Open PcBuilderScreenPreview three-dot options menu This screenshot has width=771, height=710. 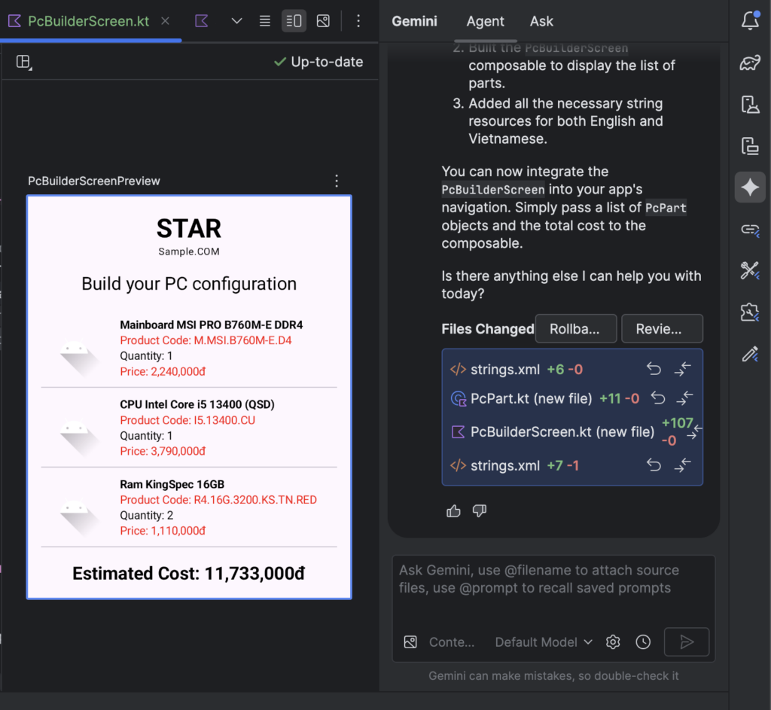click(x=337, y=181)
